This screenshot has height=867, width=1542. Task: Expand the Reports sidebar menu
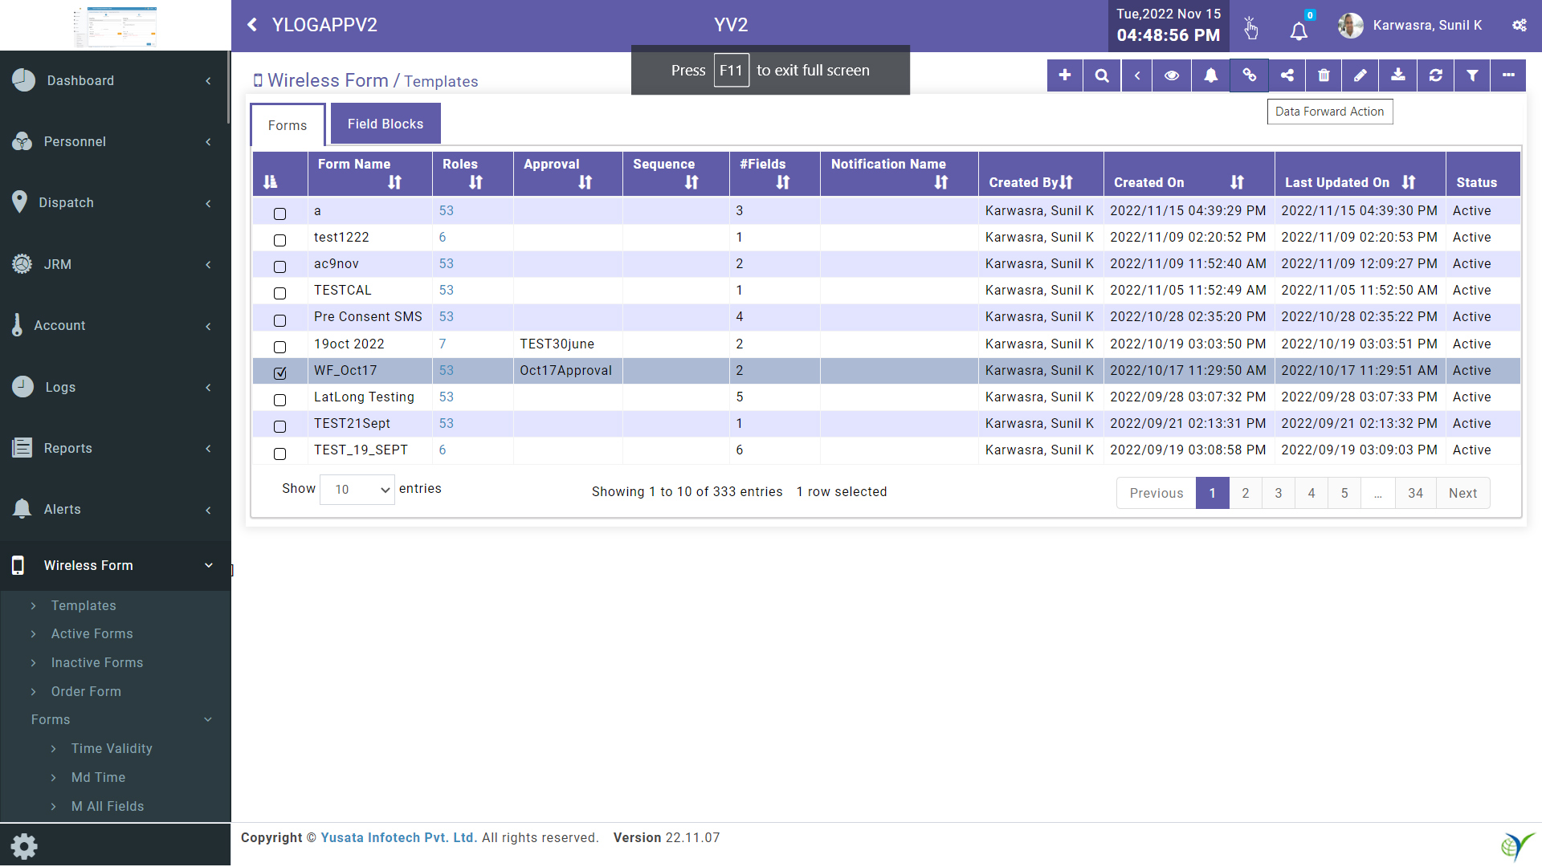[116, 448]
